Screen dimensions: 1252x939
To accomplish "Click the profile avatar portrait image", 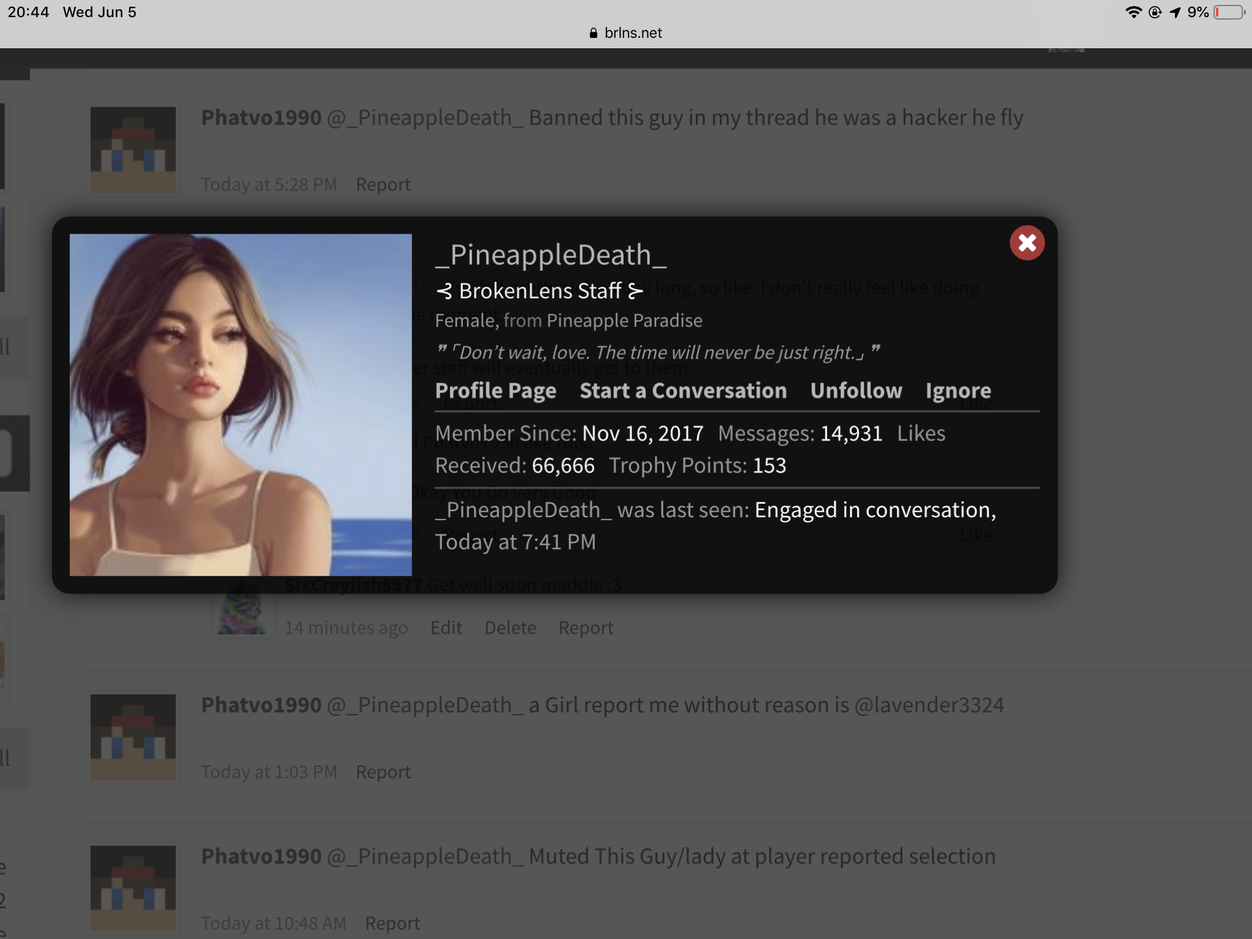I will coord(240,405).
